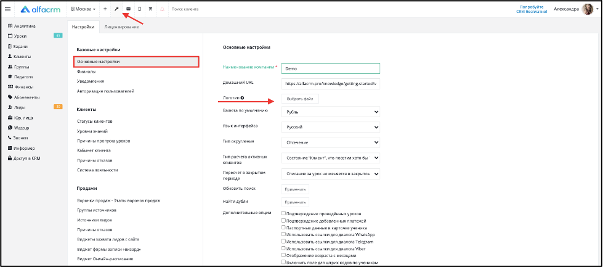This screenshot has height=267, width=603.
Task: Enable Confirmation of conducted lessons checkbox
Action: pos(283,213)
